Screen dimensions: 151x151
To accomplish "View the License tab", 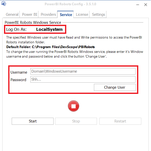I will [82, 15].
